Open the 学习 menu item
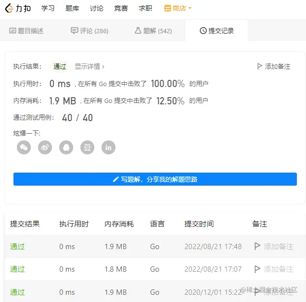 (x=48, y=8)
